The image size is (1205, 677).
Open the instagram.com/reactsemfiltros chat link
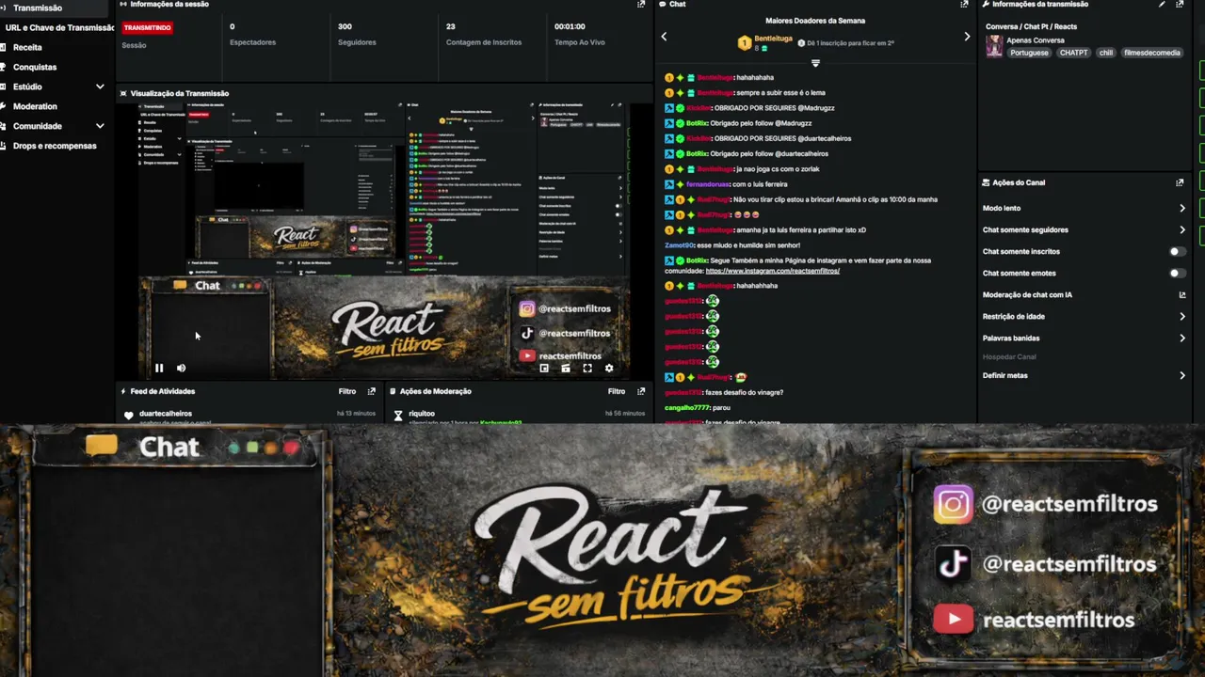[772, 271]
